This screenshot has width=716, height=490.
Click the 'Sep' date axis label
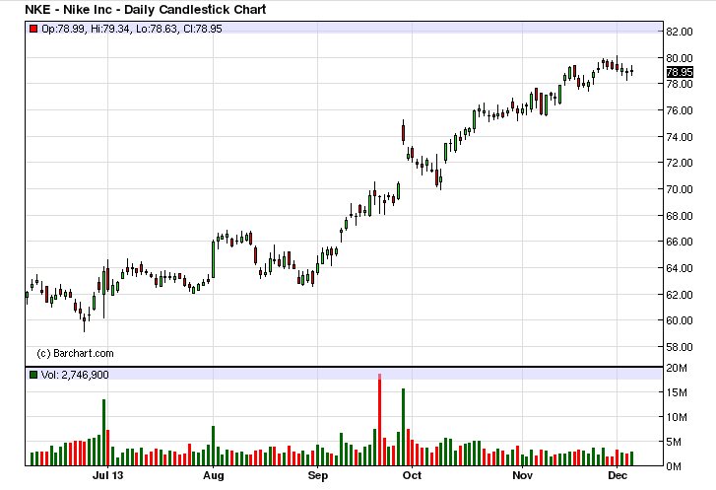(x=318, y=475)
